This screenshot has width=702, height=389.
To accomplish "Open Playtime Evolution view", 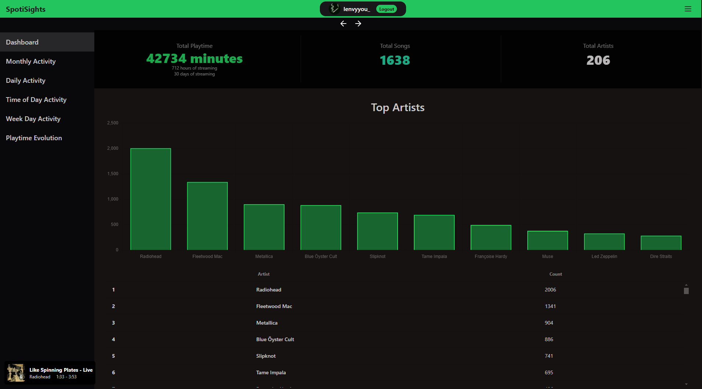I will tap(34, 138).
